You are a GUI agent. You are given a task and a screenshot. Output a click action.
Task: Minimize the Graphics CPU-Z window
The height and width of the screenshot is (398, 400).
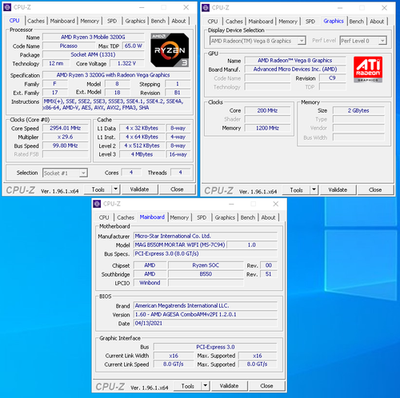pyautogui.click(x=340, y=8)
